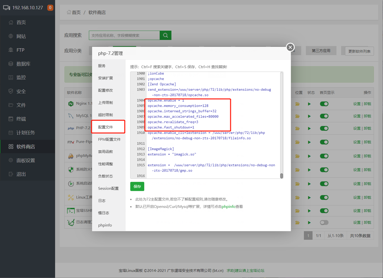Click the MySQL row play status icon
This screenshot has height=278, width=383.
click(x=309, y=116)
